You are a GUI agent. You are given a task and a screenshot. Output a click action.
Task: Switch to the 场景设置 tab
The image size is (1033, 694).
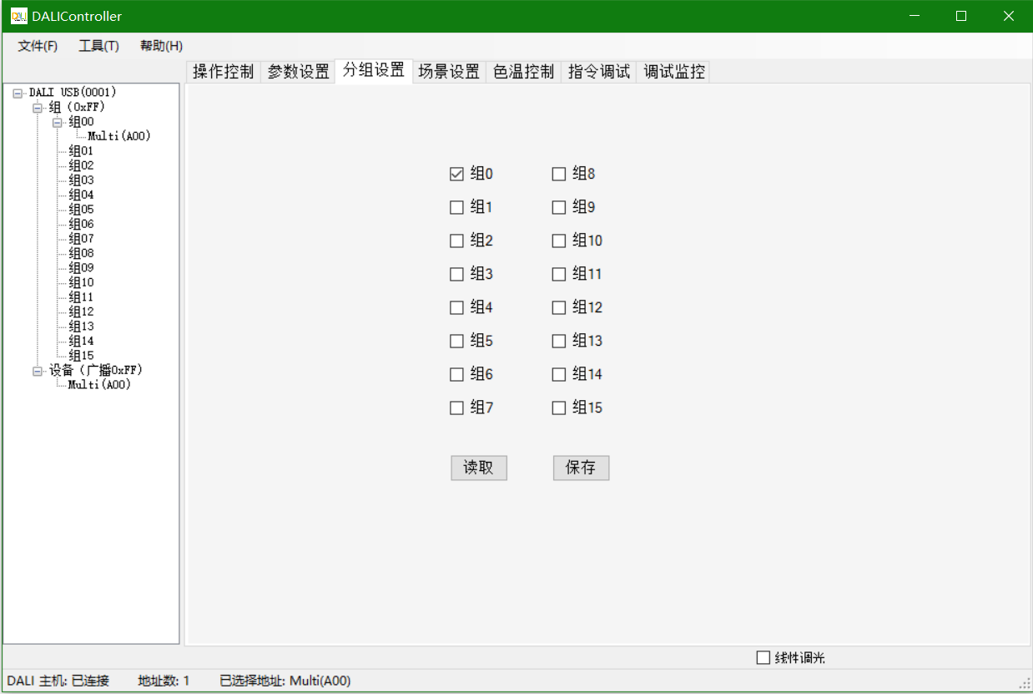coord(449,72)
